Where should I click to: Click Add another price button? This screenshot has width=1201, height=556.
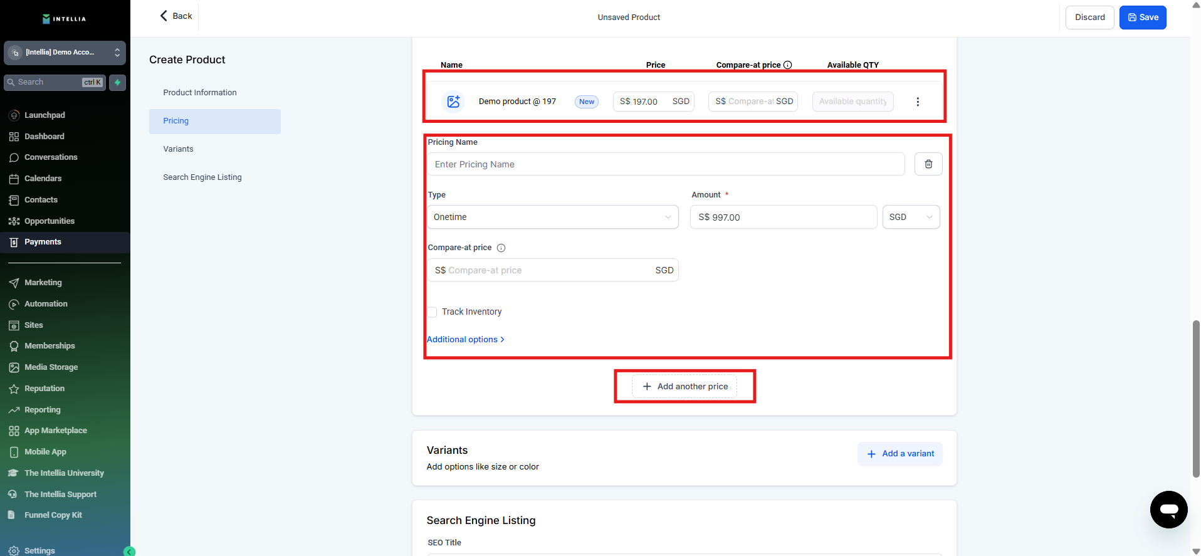pyautogui.click(x=684, y=387)
